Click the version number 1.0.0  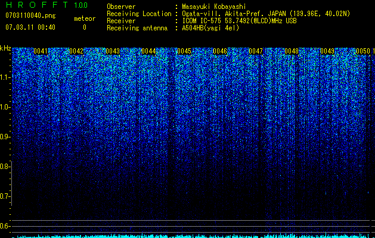(80, 5)
